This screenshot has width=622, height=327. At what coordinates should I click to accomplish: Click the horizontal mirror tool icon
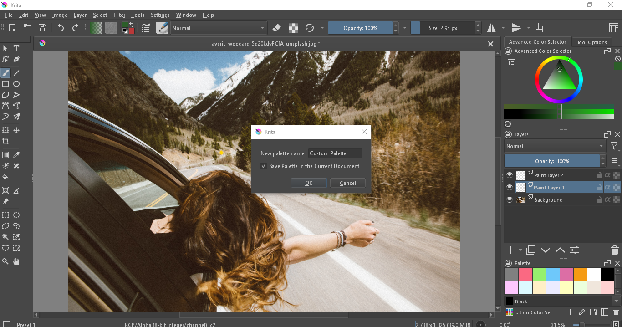[491, 28]
